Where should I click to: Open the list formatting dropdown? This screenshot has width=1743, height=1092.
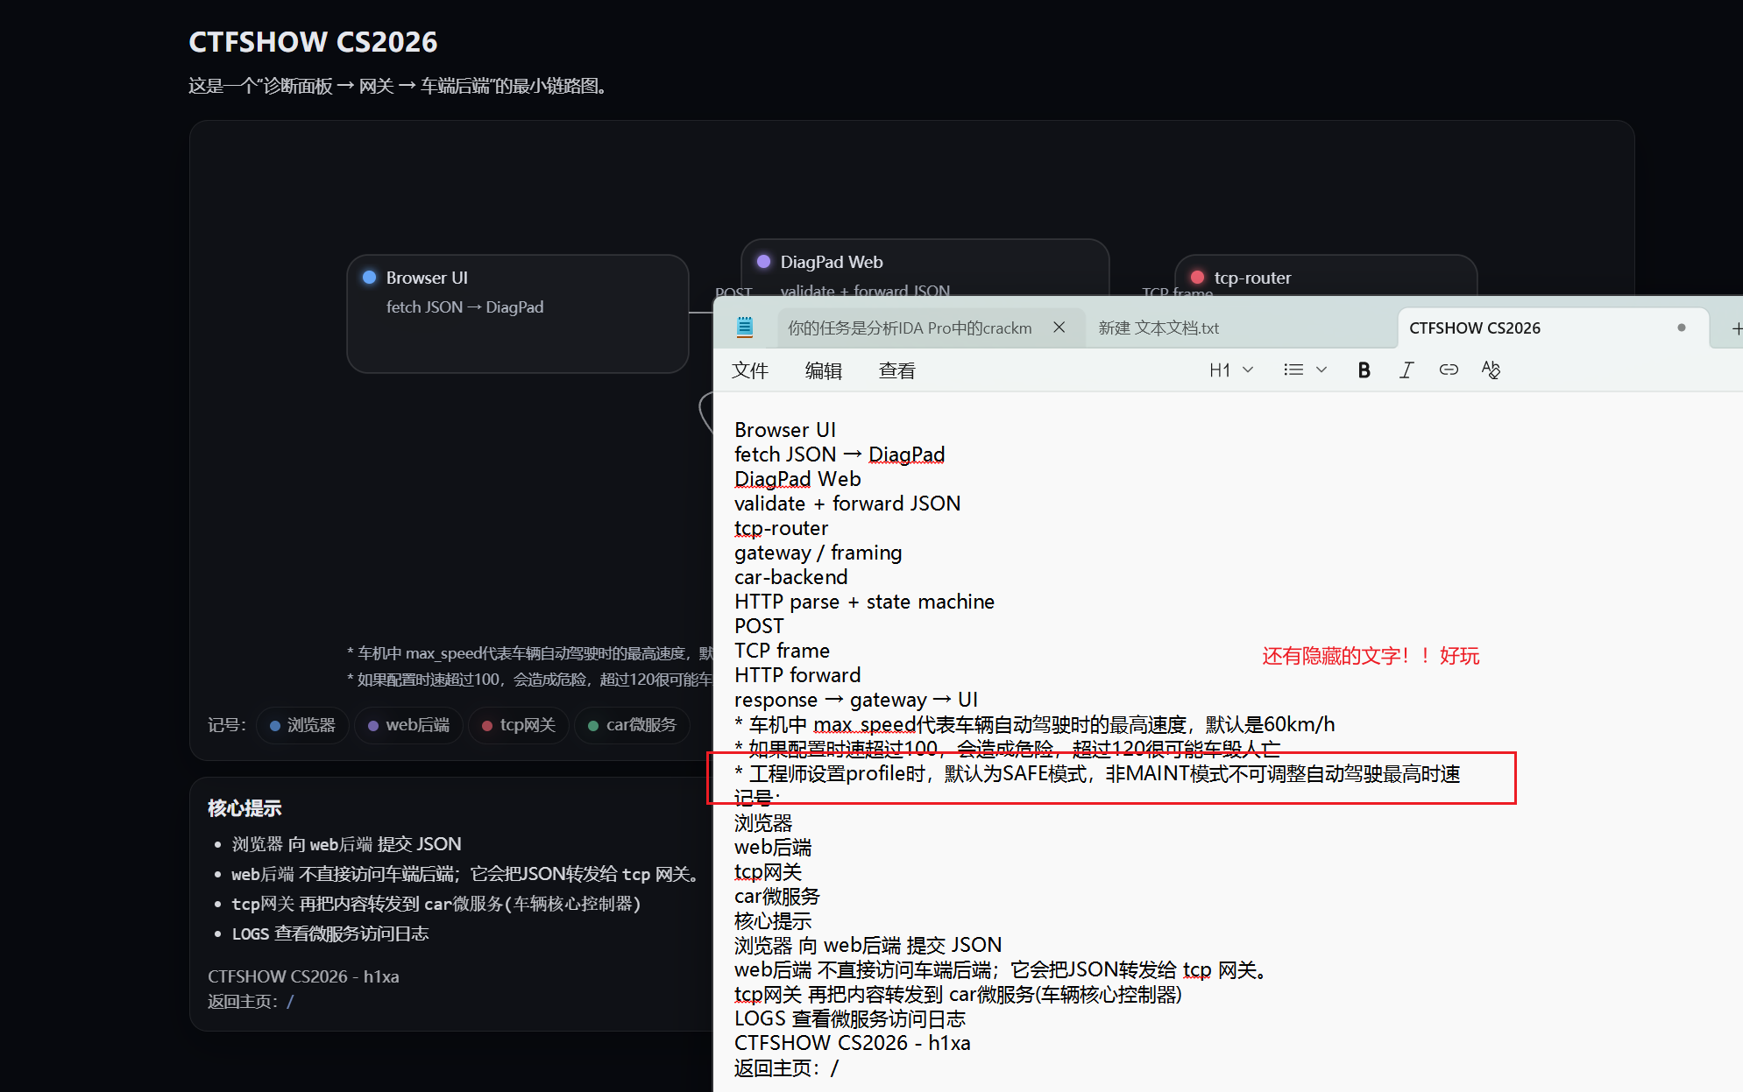[x=1304, y=370]
